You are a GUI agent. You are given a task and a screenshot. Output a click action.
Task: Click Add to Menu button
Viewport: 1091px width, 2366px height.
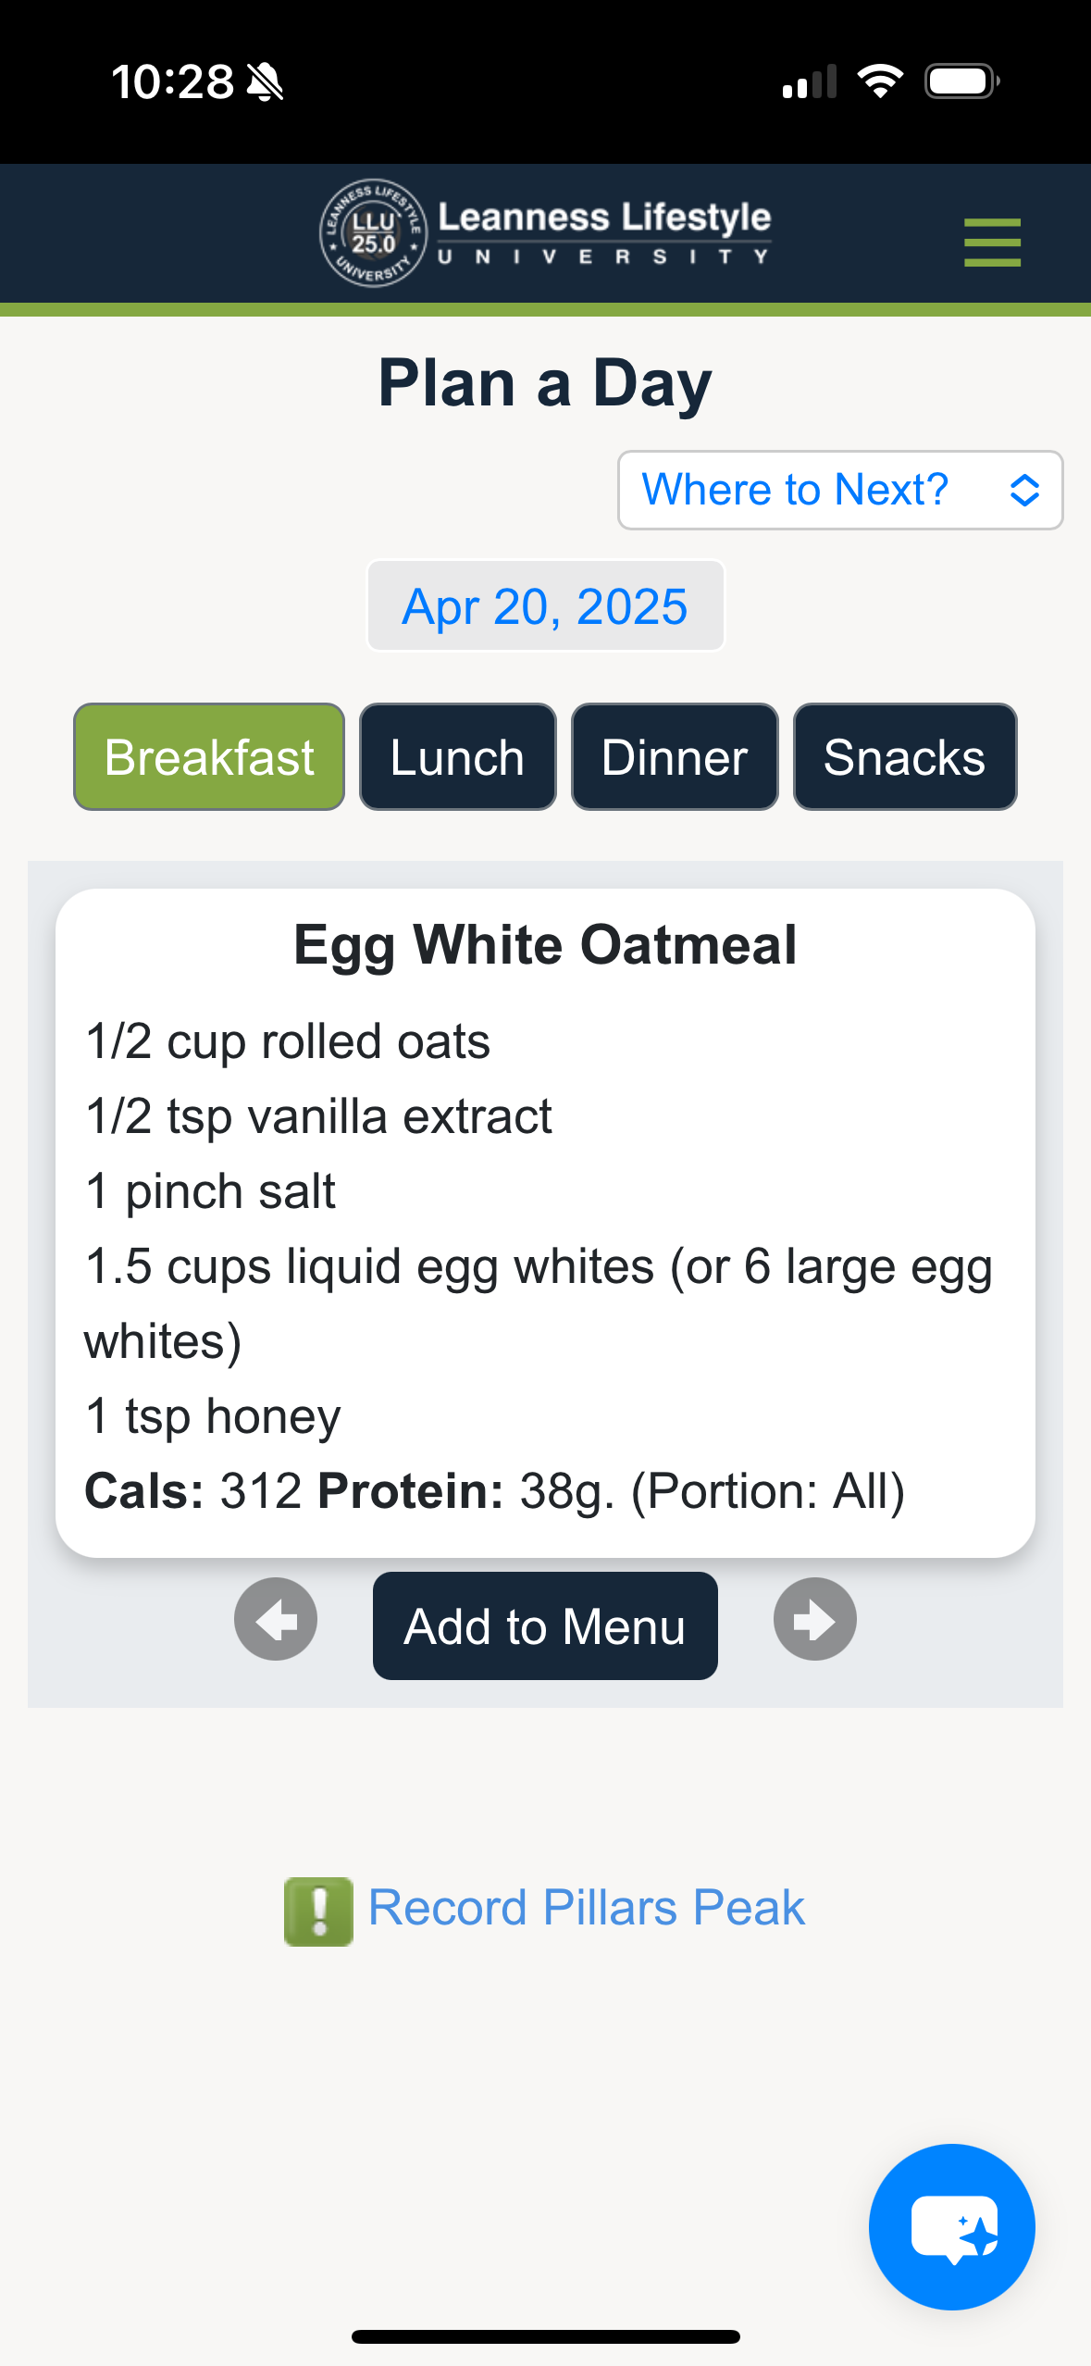[545, 1625]
